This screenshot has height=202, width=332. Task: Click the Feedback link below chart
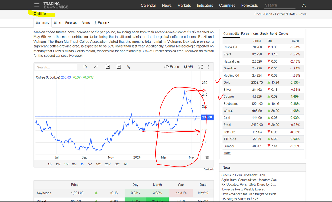coord(209,169)
